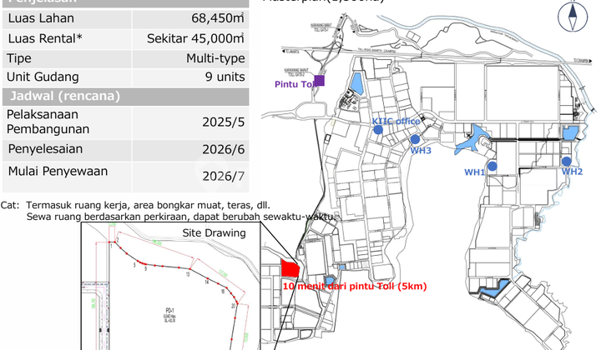Click the 'Cat: Termasuk ruang kerja' note line
Viewport: 601px width, 350px height.
click(x=135, y=205)
